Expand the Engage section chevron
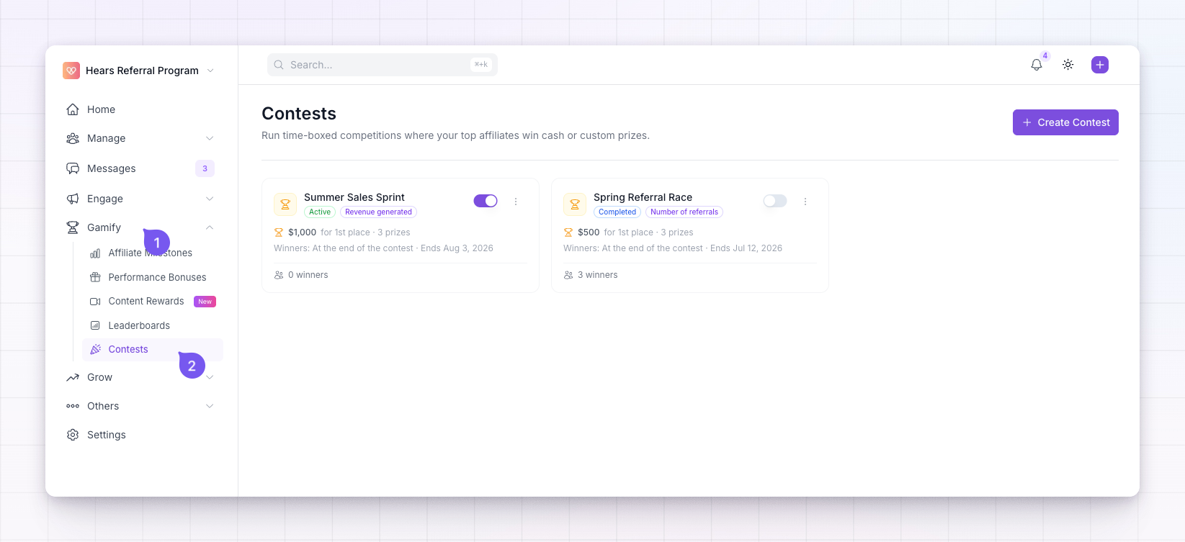 [x=210, y=199]
